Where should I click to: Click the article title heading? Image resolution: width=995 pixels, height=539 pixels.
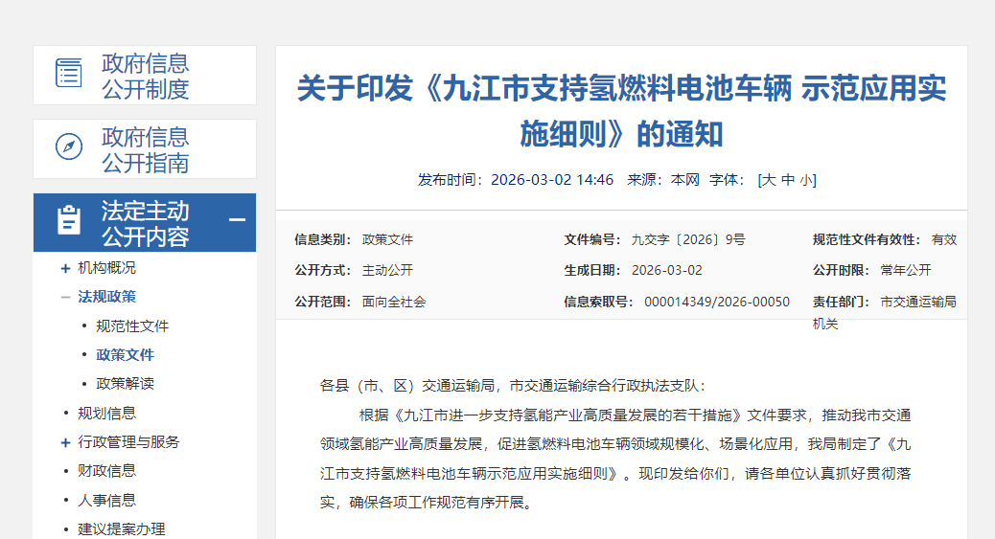[x=621, y=111]
